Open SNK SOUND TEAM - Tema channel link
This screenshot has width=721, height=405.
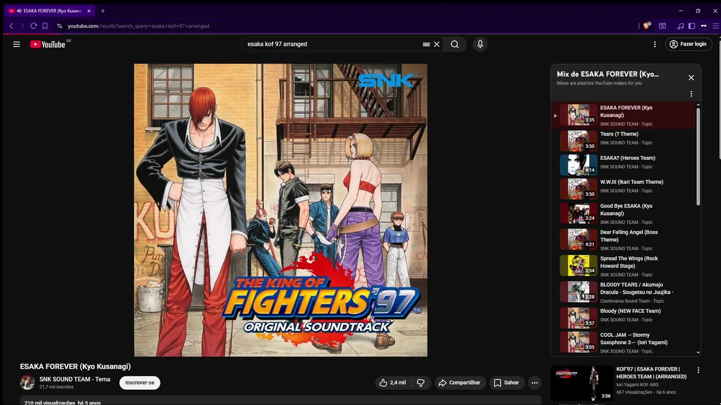coord(75,379)
